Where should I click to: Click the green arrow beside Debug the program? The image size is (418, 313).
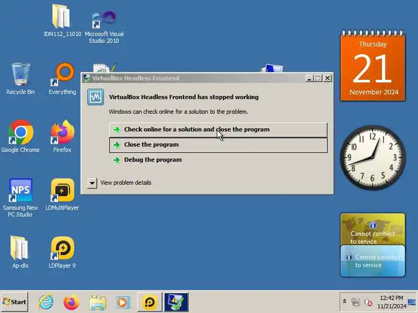(x=117, y=160)
